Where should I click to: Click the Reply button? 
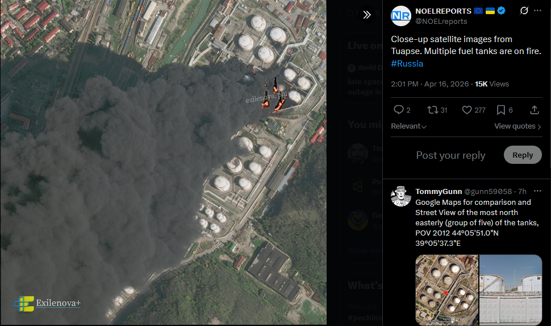point(523,155)
